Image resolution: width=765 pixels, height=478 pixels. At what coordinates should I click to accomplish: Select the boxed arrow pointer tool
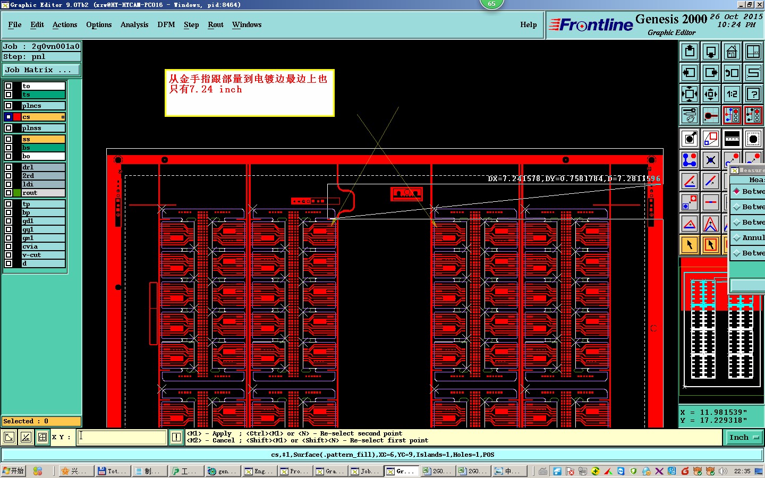coord(711,245)
